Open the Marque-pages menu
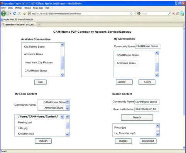The height and width of the screenshot is (153, 186). pyautogui.click(x=38, y=8)
